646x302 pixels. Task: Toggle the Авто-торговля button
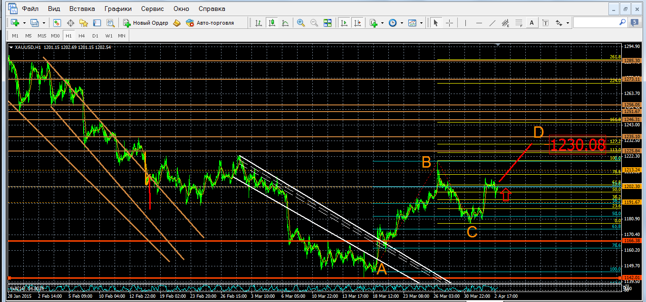(210, 23)
